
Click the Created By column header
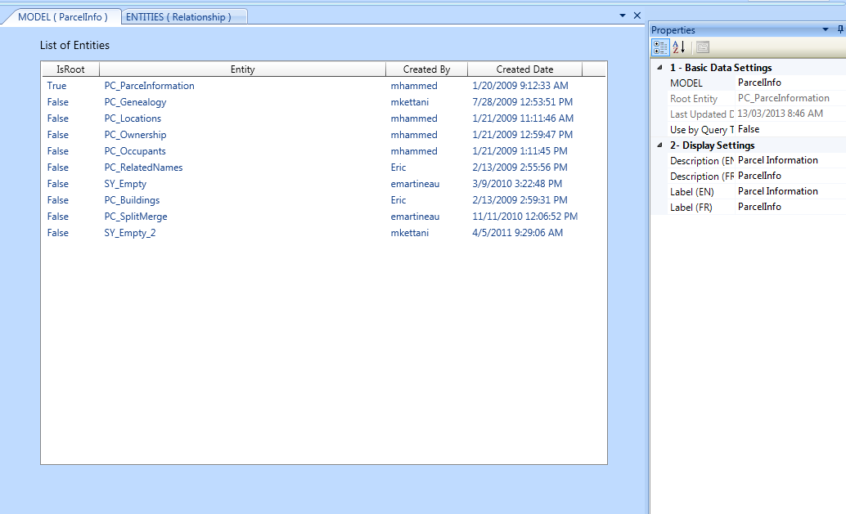click(426, 69)
